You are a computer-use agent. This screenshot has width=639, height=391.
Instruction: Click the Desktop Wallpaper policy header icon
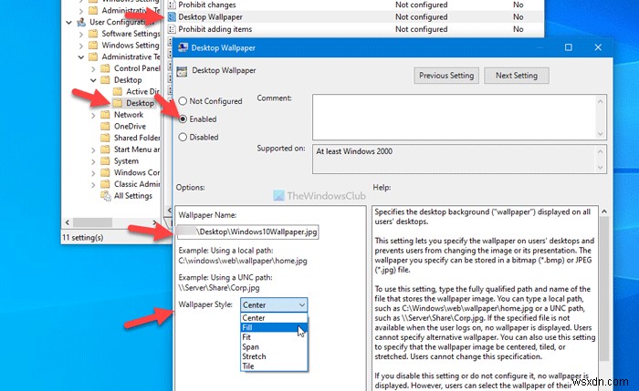tap(182, 72)
